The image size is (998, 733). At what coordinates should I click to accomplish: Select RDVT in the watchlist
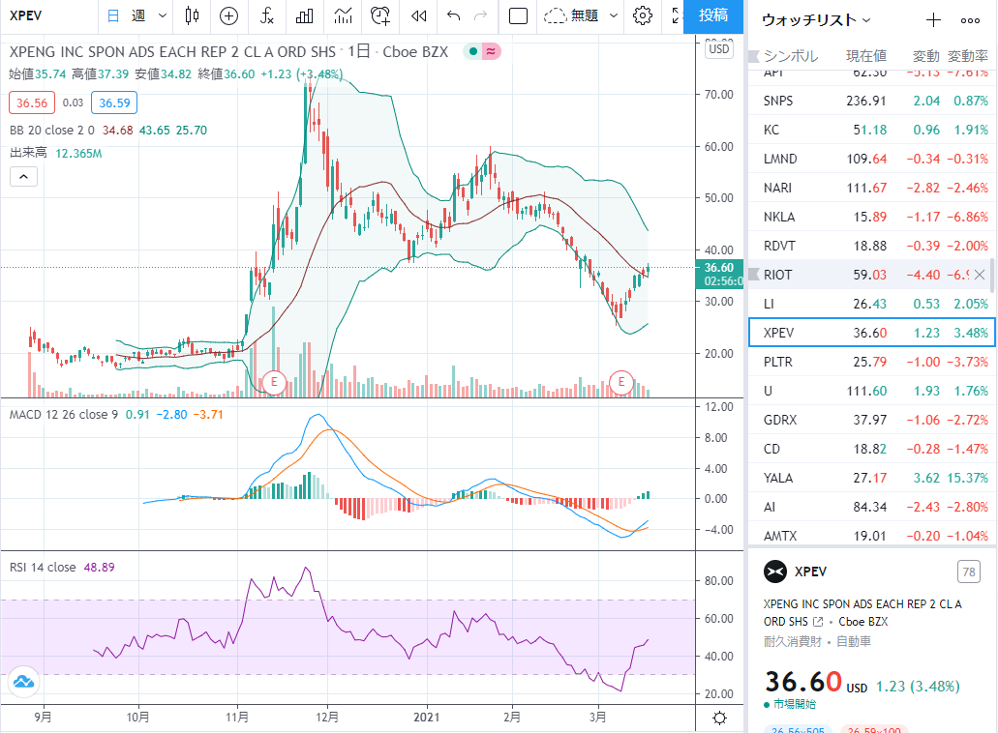click(870, 246)
